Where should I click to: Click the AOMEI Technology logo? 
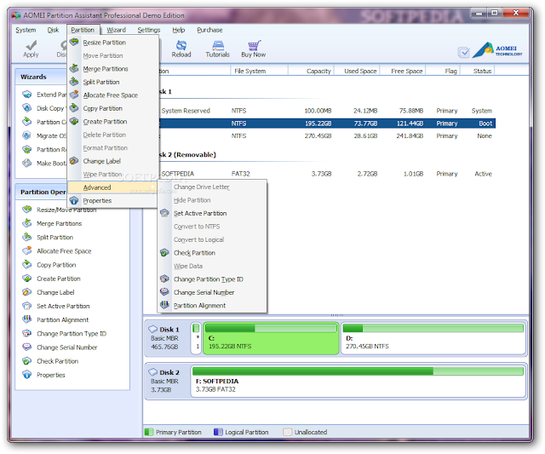click(497, 50)
